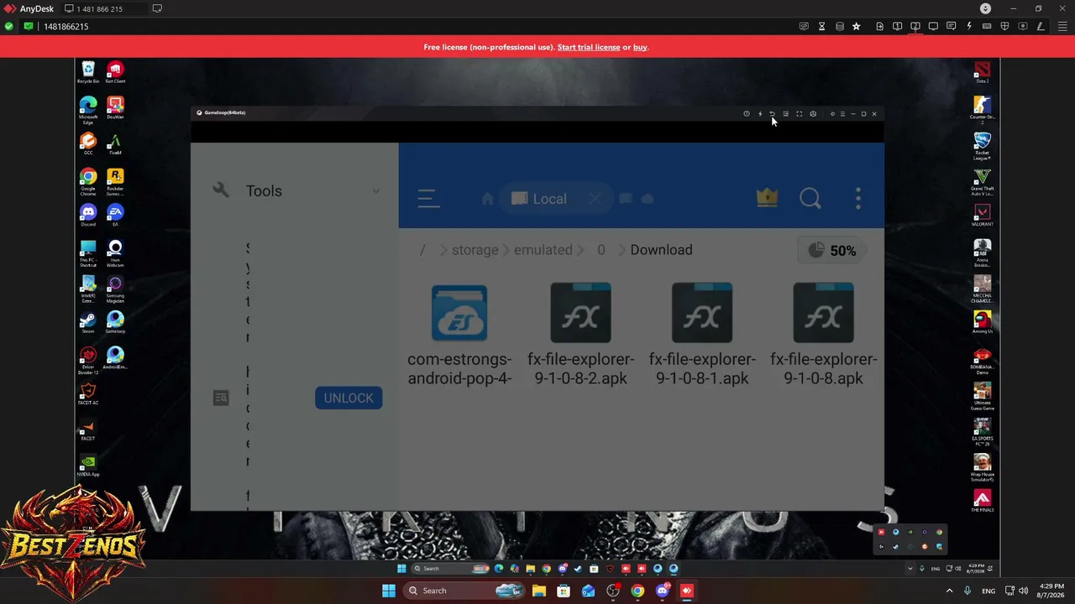Click the AnyDesk actions lightning icon
The height and width of the screenshot is (604, 1075).
point(968,26)
